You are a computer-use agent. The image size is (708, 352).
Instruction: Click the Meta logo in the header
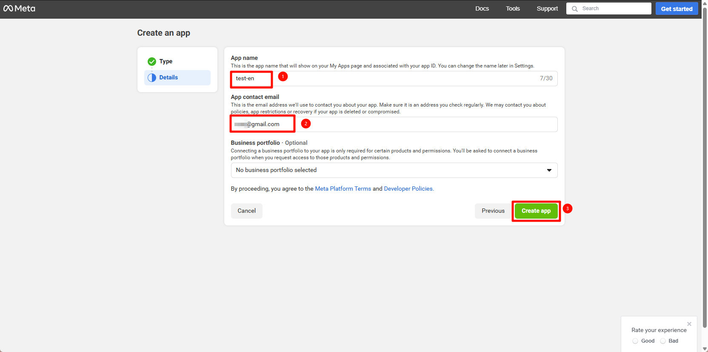[19, 8]
